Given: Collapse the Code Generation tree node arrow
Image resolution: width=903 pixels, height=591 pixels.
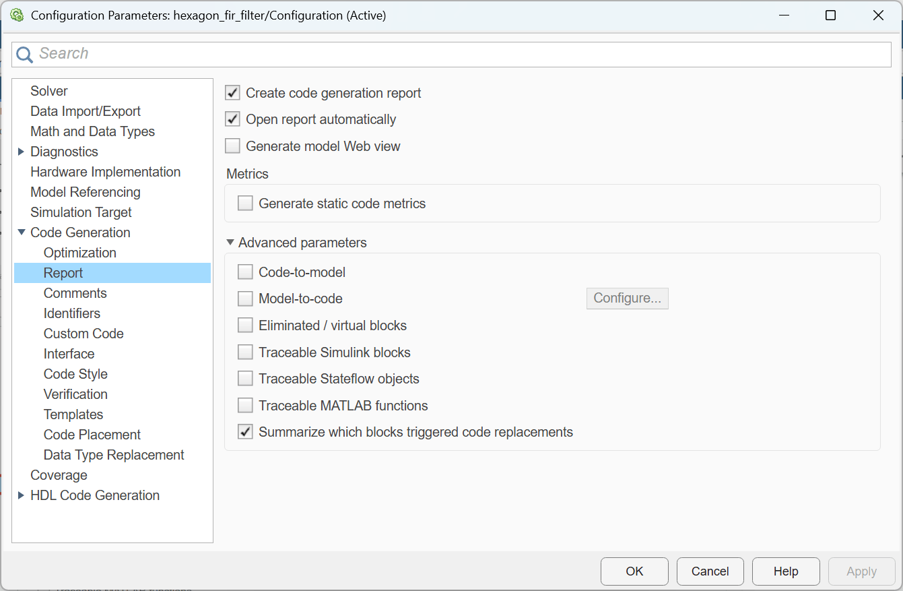Looking at the screenshot, I should click(x=21, y=232).
